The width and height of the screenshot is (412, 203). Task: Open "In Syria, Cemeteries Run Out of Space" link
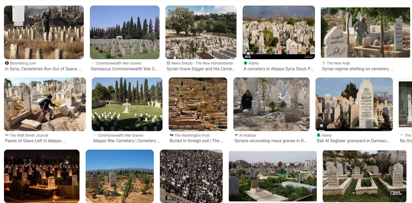(43, 69)
